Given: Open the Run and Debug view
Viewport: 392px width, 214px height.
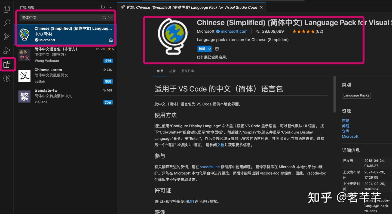Looking at the screenshot, I should tap(7, 50).
